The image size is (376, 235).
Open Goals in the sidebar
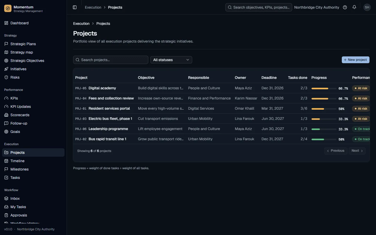coord(33,132)
